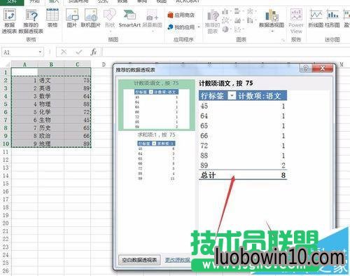Image resolution: width=350 pixels, height=276 pixels.
Task: Click the fx Insert Function icon
Action: pos(94,52)
